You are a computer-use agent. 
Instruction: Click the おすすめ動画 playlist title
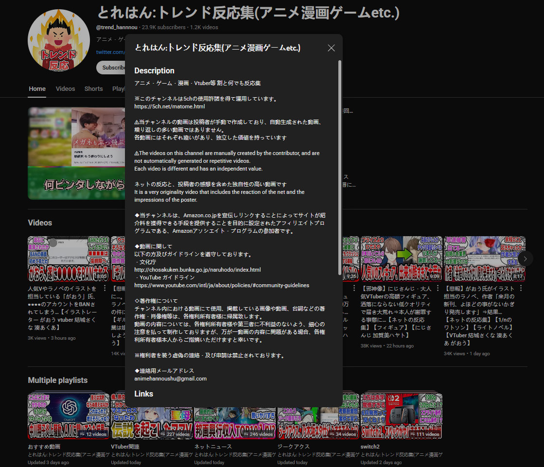44,447
